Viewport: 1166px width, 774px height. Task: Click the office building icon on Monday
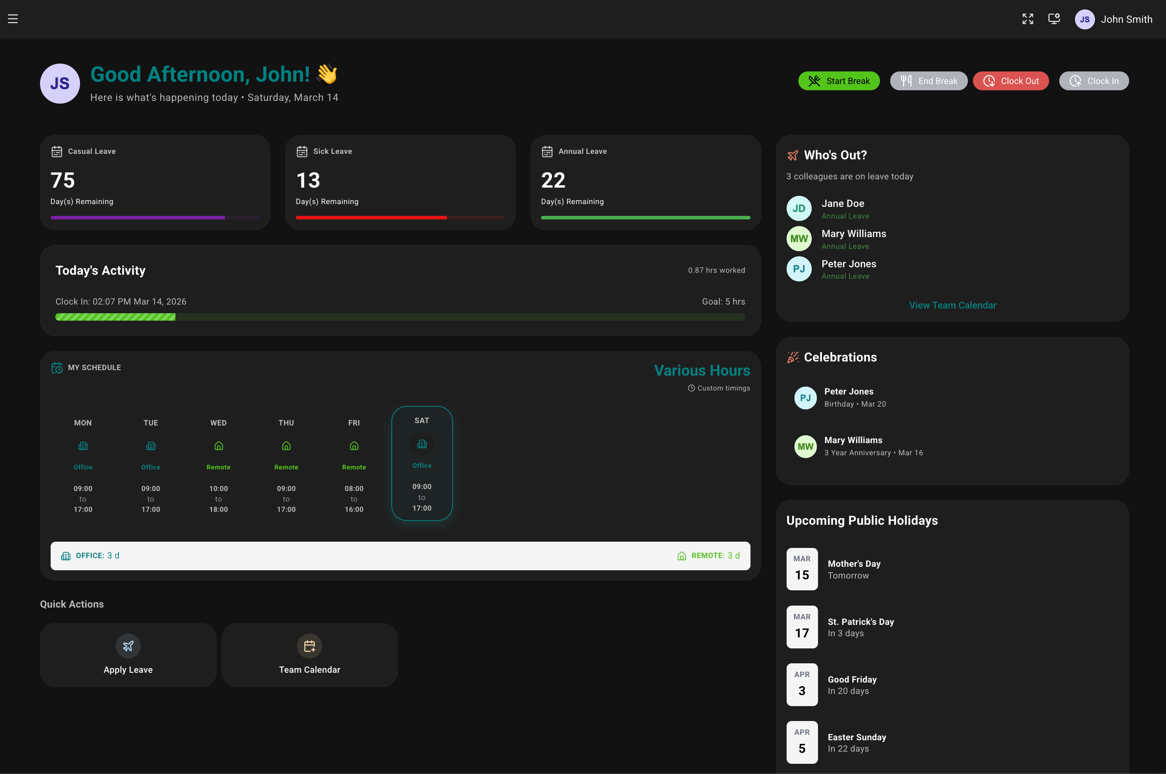pyautogui.click(x=83, y=446)
